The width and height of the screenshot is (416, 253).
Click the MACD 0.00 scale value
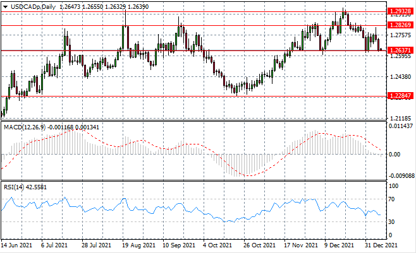click(395, 155)
